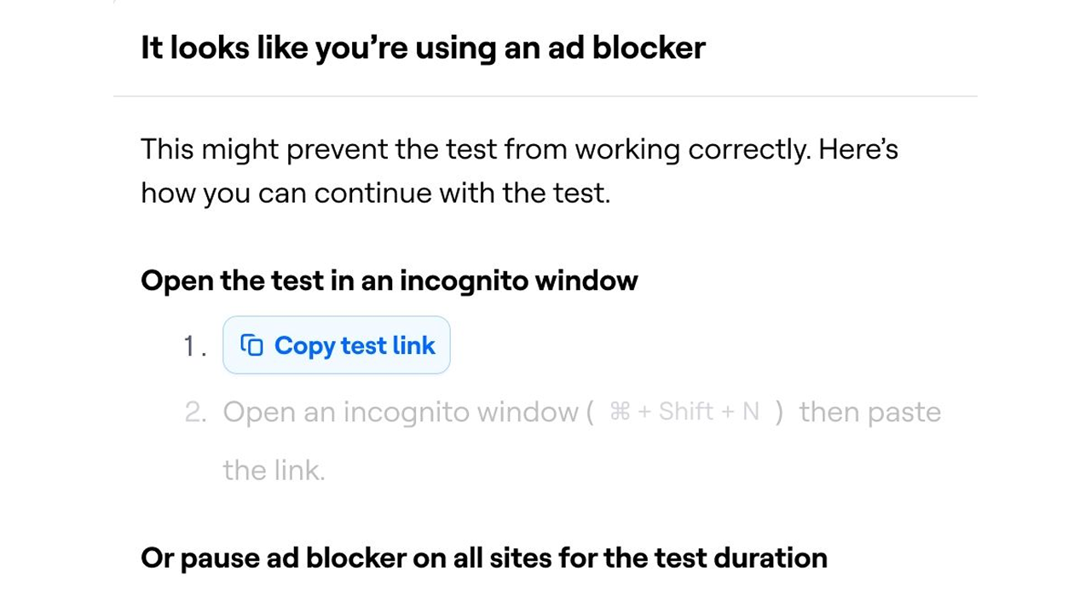This screenshot has width=1091, height=614.
Task: Click the divider line below the dialog title
Action: pyautogui.click(x=545, y=96)
